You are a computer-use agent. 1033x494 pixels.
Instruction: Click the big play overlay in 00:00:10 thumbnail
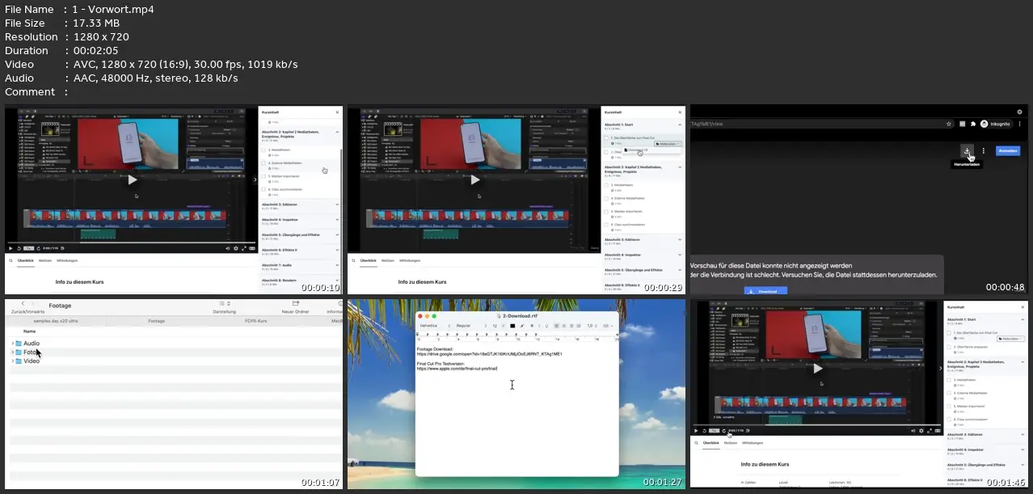[x=133, y=179]
